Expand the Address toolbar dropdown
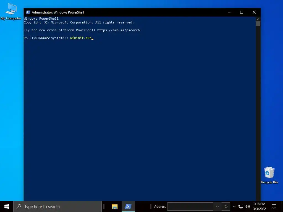The width and height of the screenshot is (283, 212). coord(218,206)
